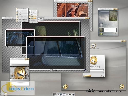
Task: Click the clock-face icon in the bottom dock
Action: [x=64, y=94]
